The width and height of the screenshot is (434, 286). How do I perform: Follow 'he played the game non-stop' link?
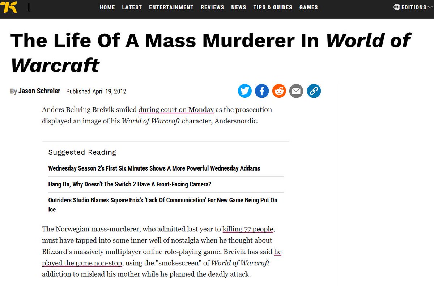tap(162, 257)
